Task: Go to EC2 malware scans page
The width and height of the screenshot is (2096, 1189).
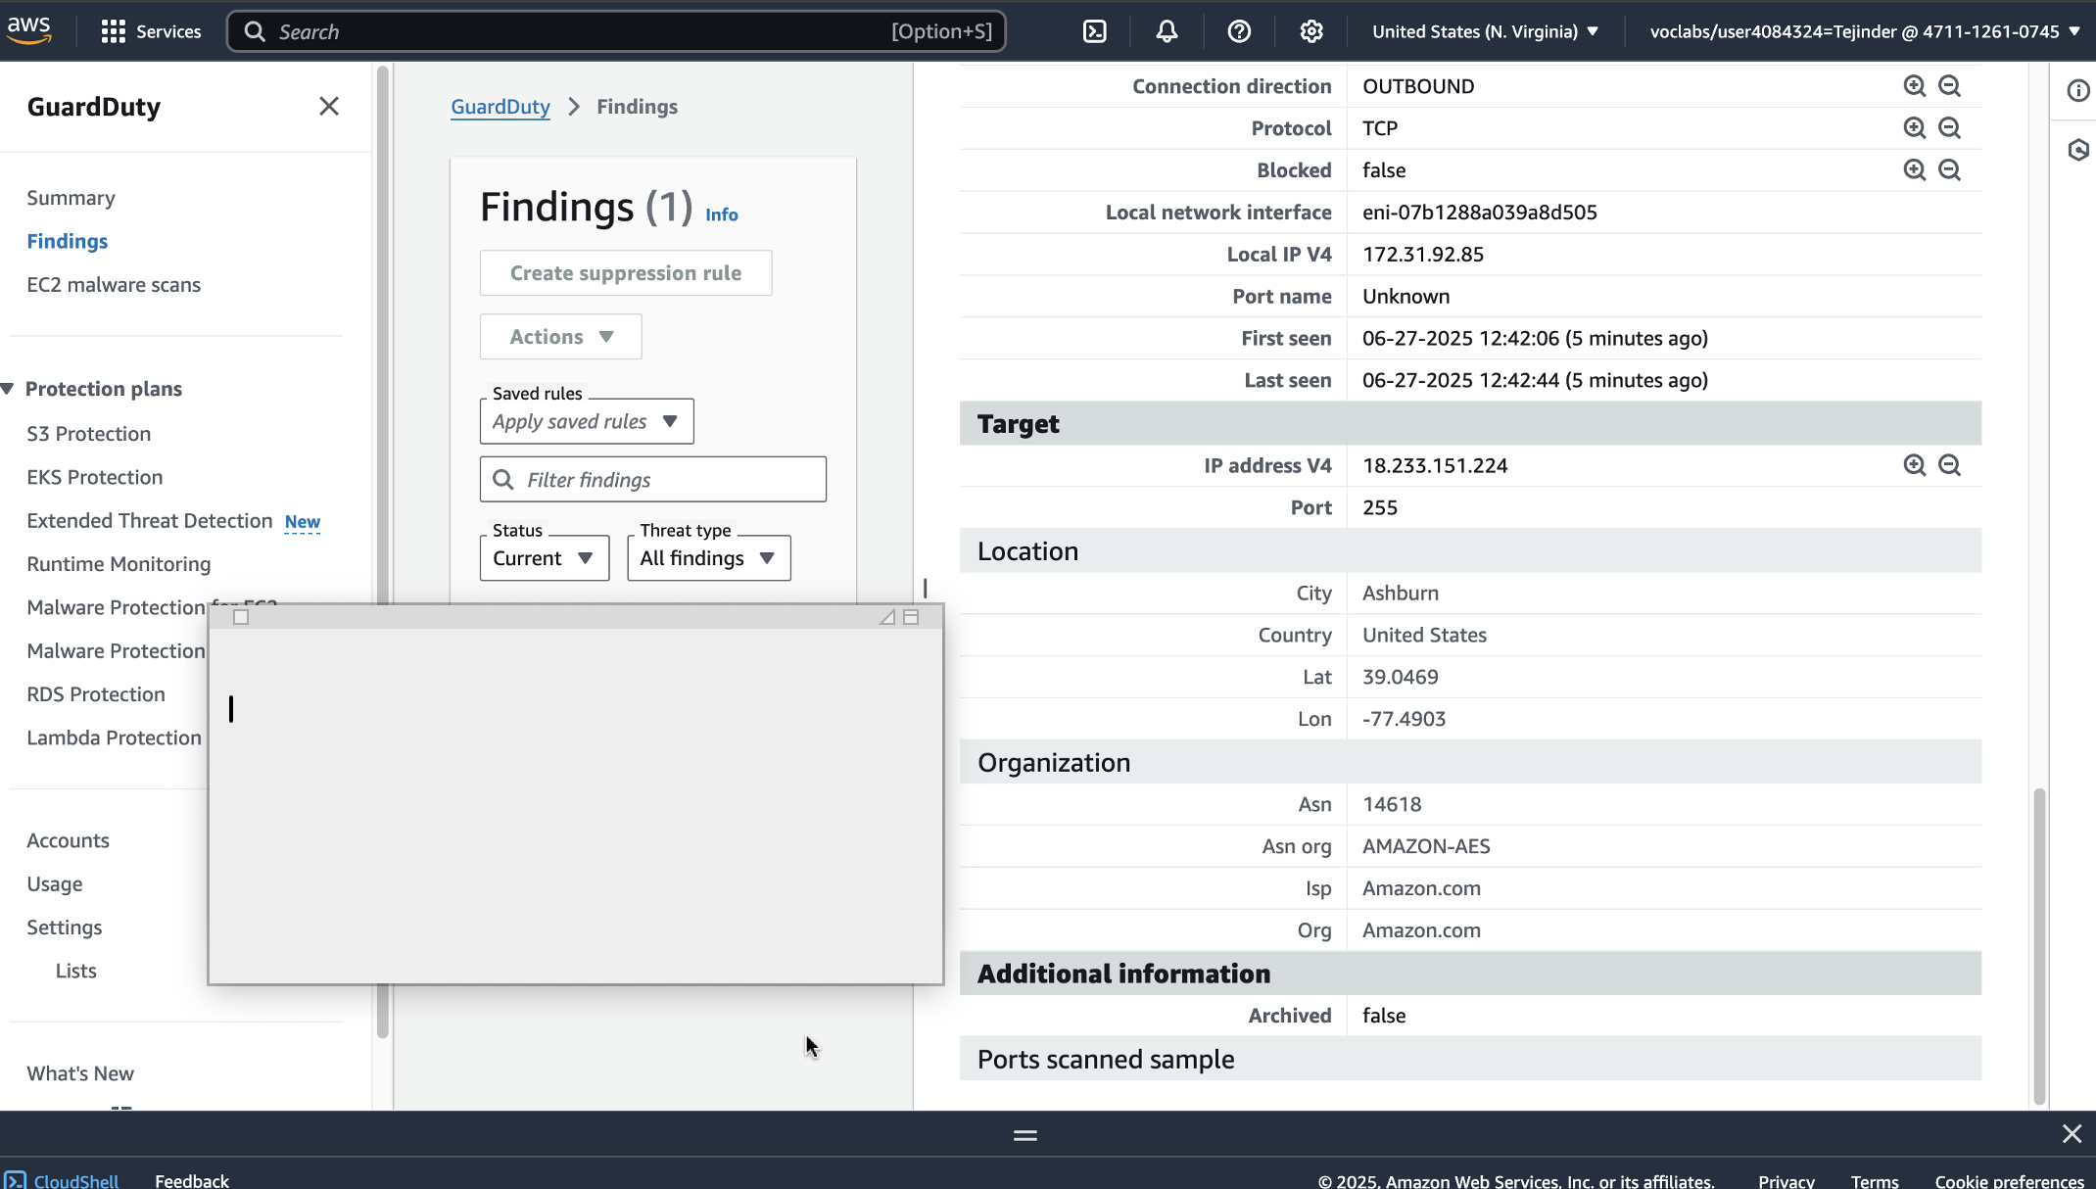Action: tap(114, 285)
